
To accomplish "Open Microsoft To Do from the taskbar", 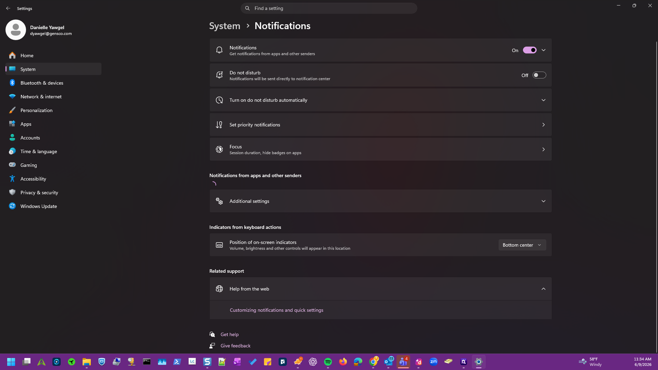I will click(252, 362).
